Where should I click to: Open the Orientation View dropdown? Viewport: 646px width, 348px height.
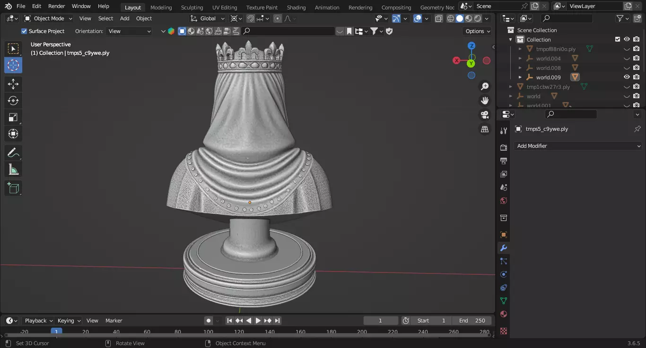pyautogui.click(x=129, y=31)
